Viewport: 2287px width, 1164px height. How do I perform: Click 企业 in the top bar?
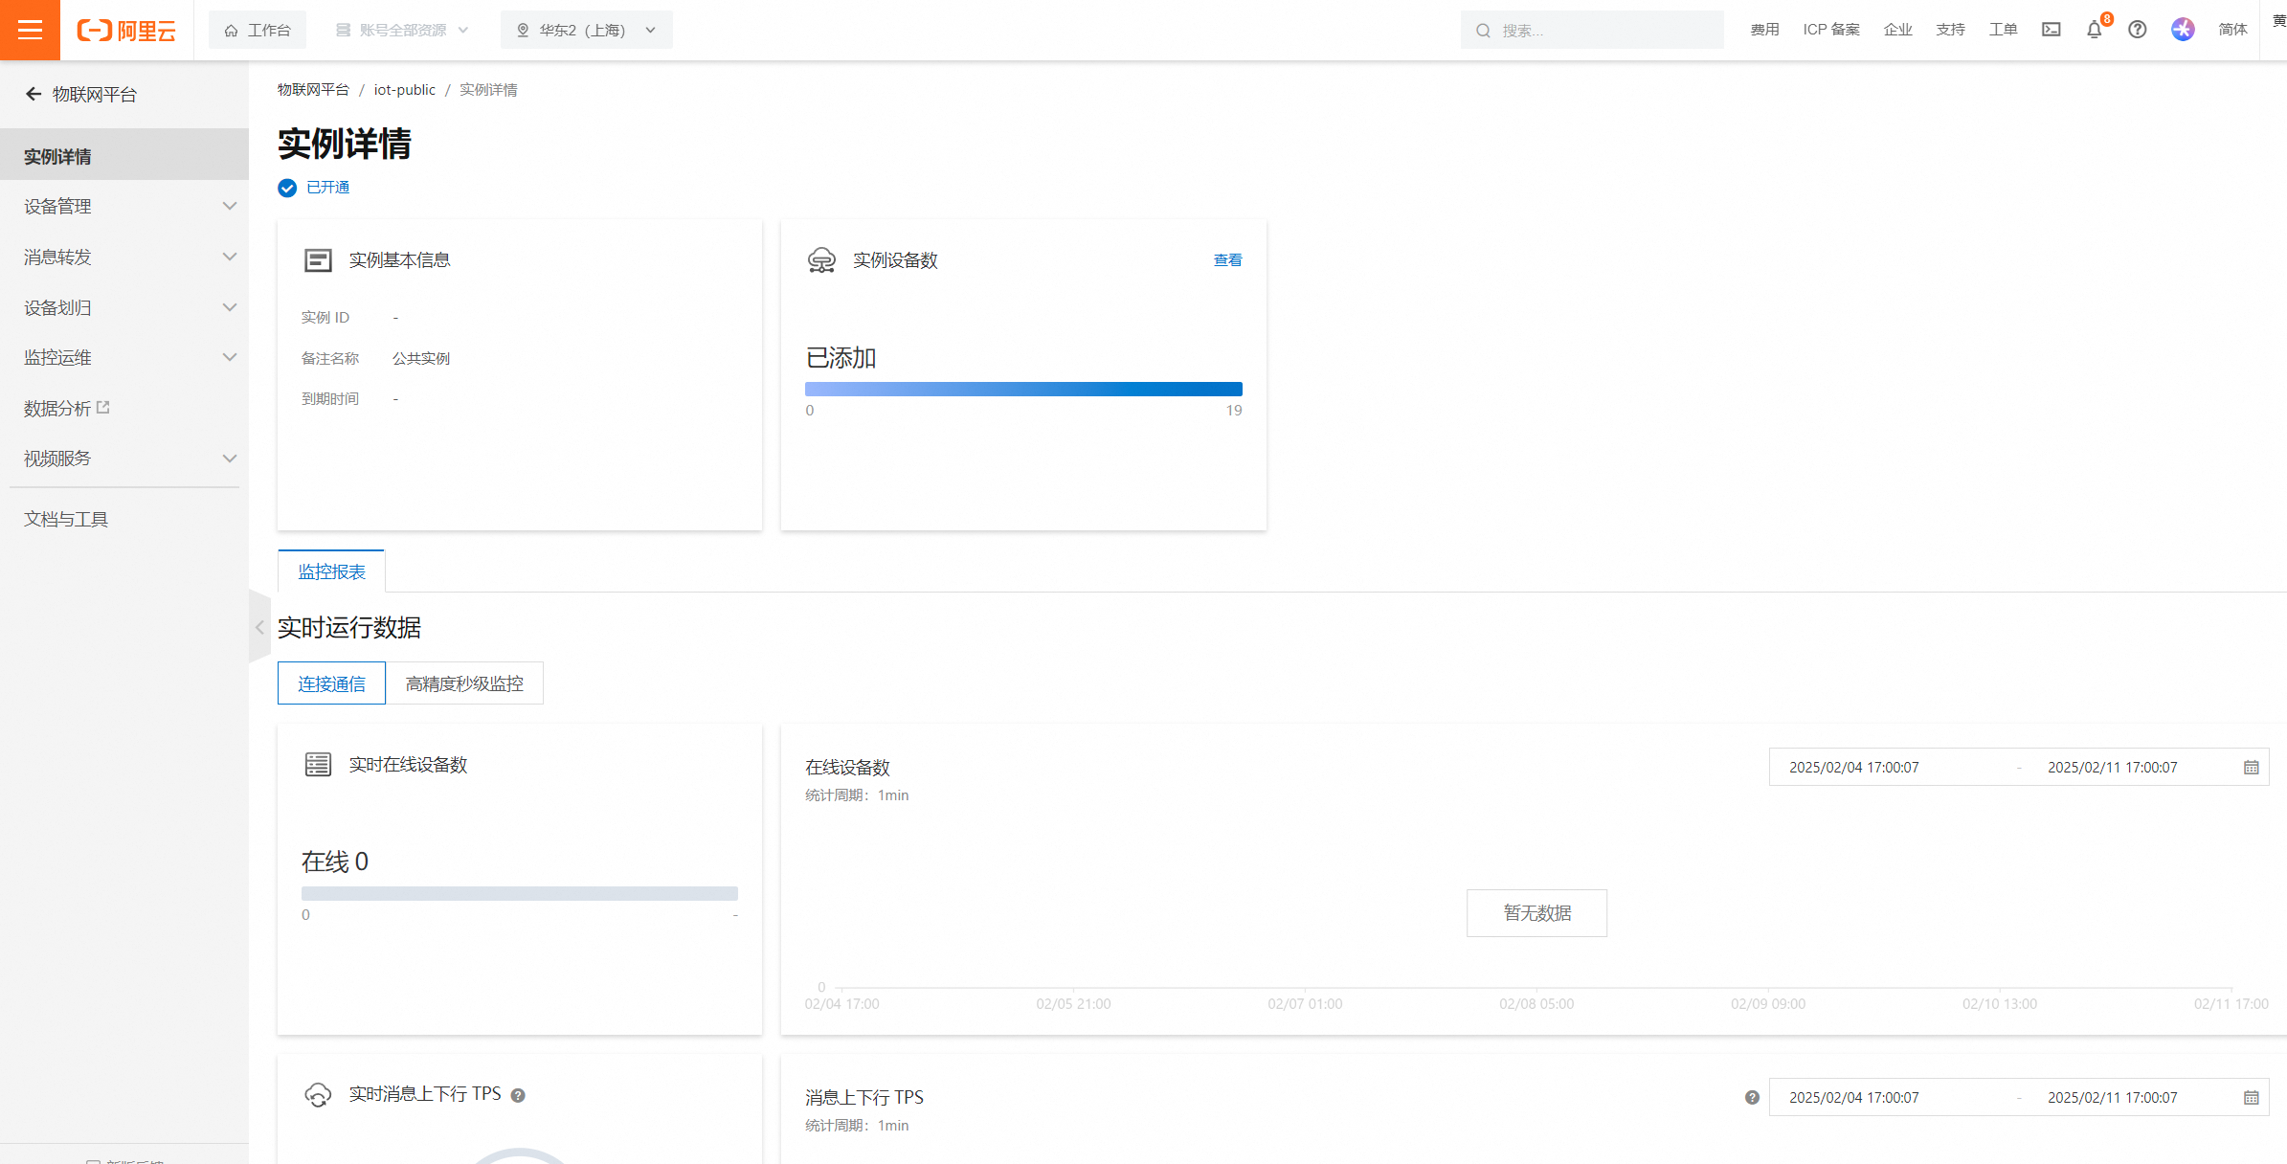point(1897,30)
